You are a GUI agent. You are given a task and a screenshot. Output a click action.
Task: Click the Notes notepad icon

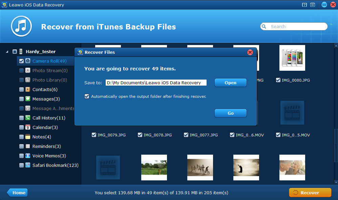(28, 137)
